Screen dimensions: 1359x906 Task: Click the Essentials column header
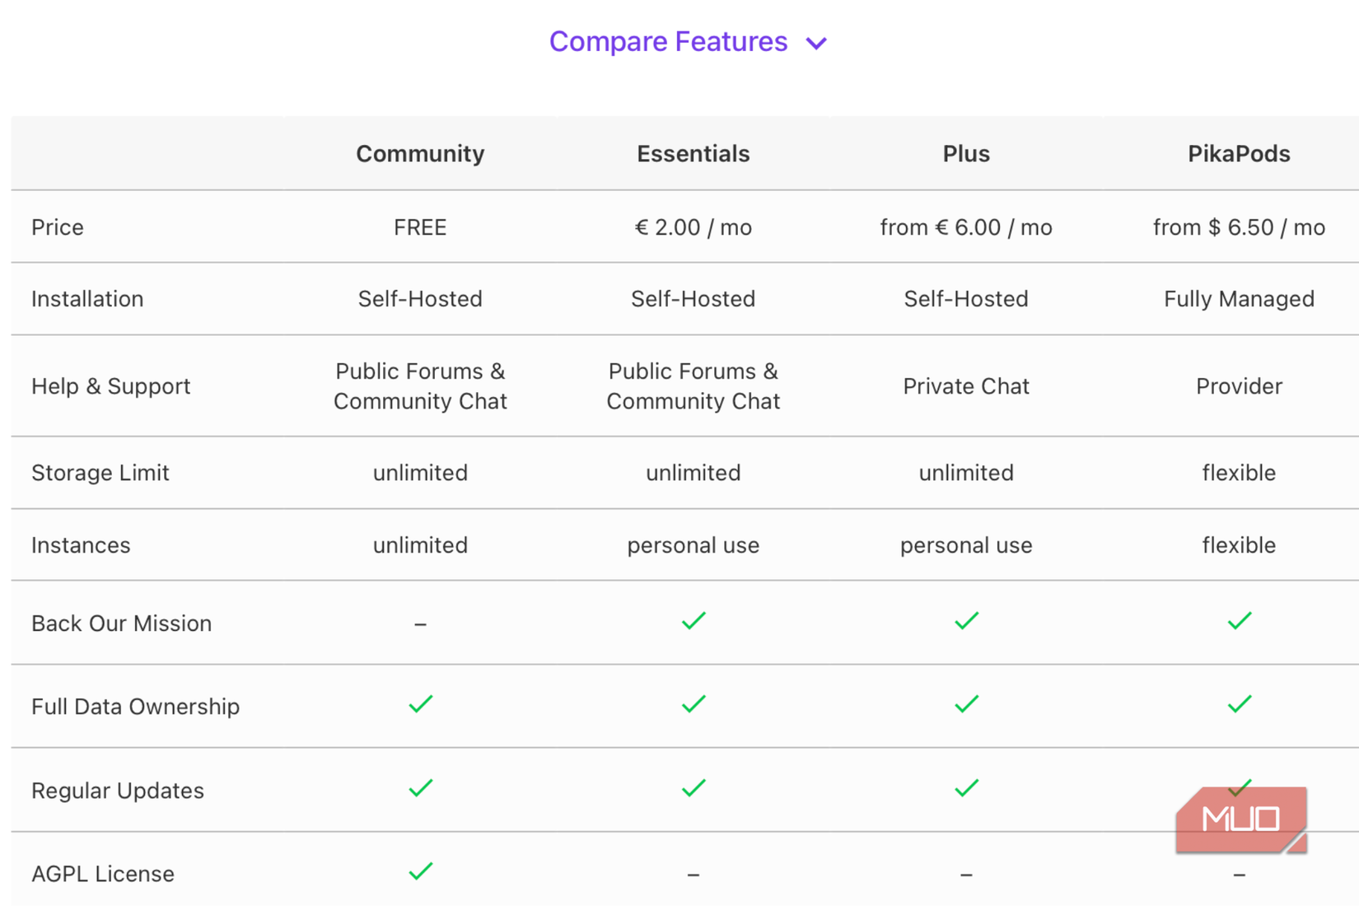click(x=694, y=154)
